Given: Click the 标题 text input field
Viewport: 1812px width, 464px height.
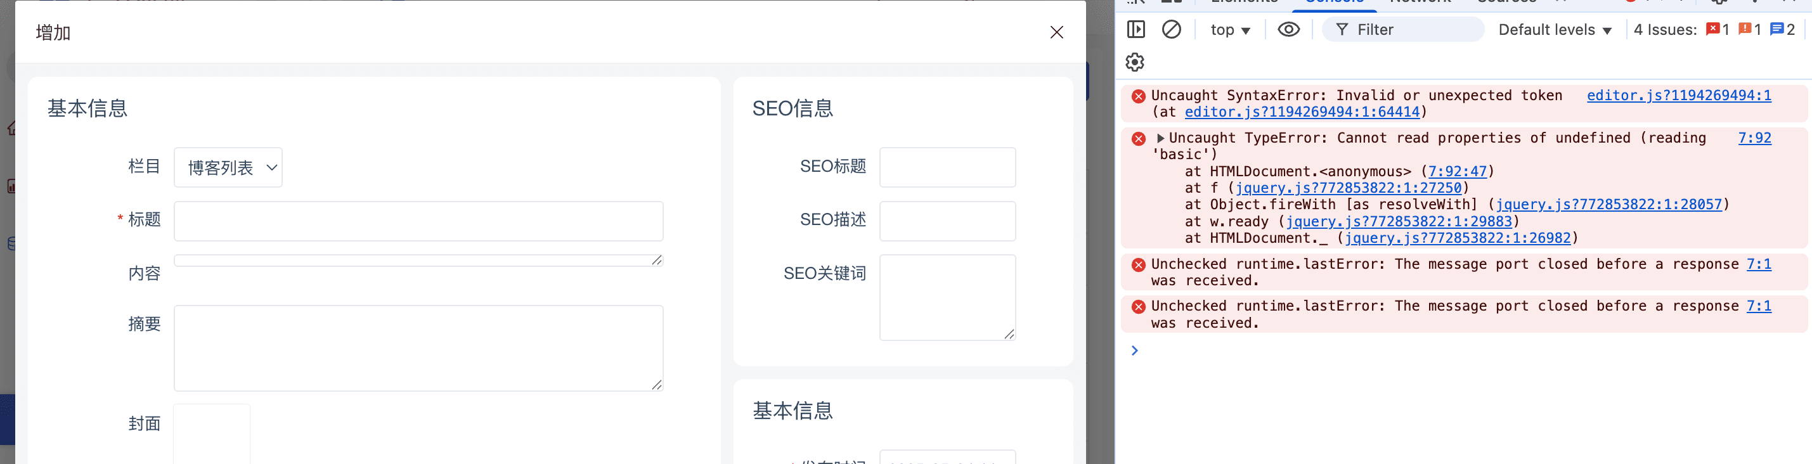Looking at the screenshot, I should coord(418,221).
